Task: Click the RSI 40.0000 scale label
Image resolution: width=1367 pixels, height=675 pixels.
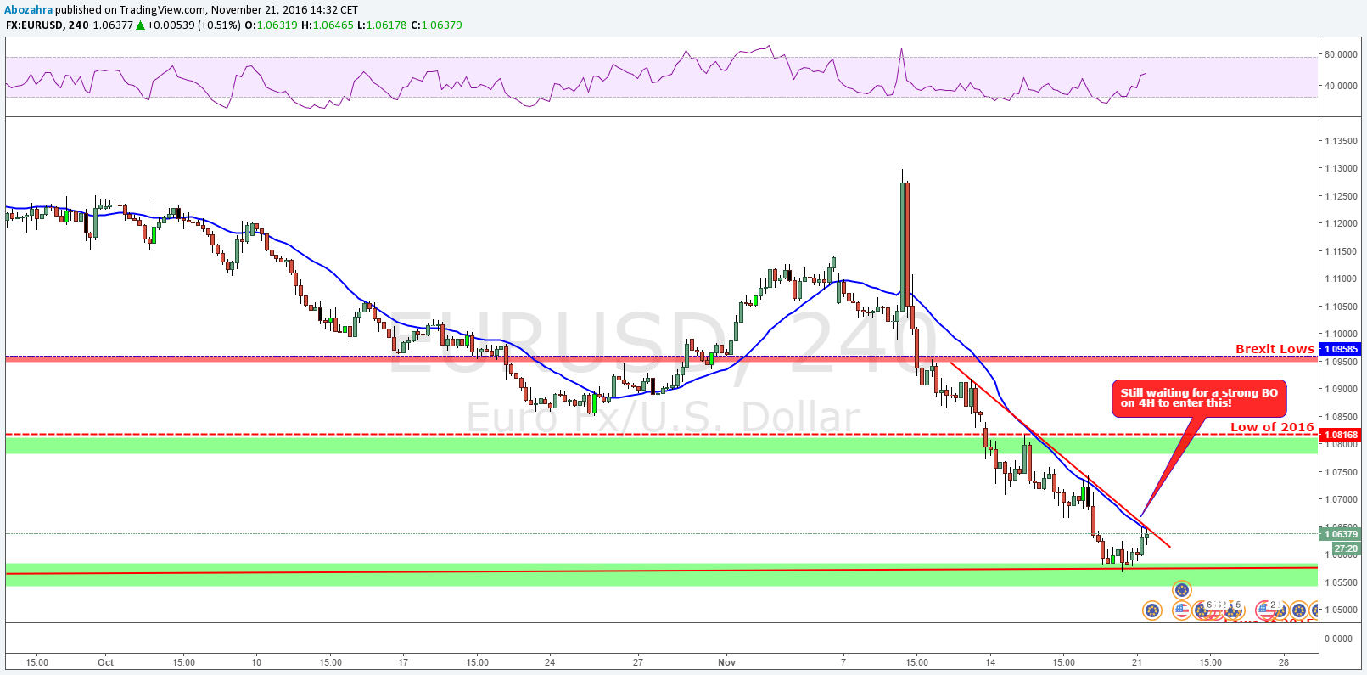Action: pos(1341,86)
